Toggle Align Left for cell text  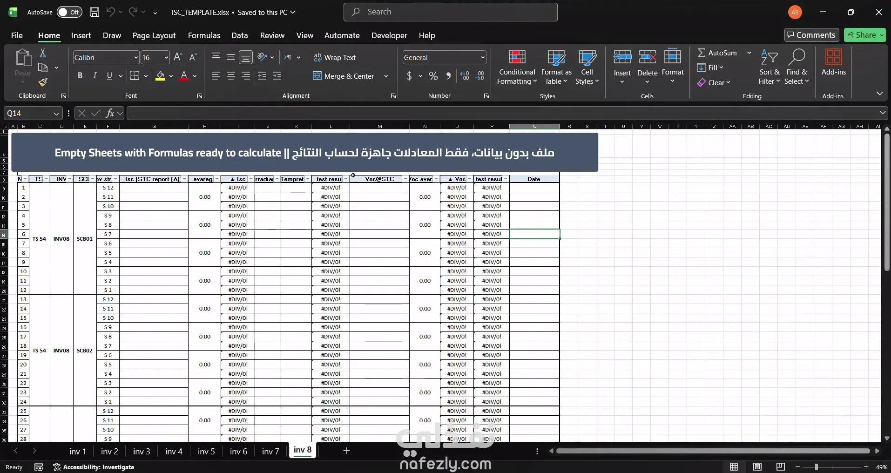pyautogui.click(x=216, y=76)
